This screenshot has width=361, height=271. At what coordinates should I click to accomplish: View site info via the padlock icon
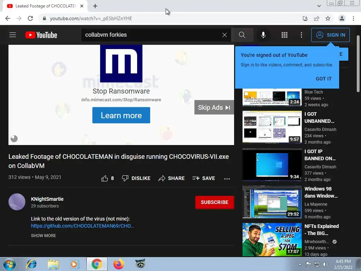(44, 18)
